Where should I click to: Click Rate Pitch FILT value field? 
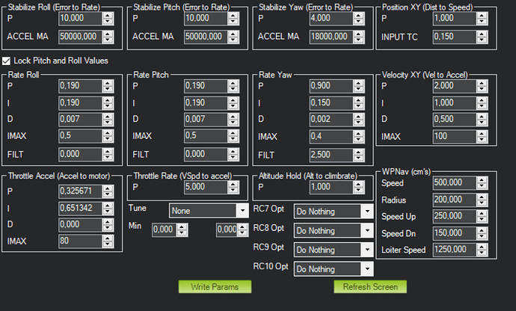(x=206, y=154)
